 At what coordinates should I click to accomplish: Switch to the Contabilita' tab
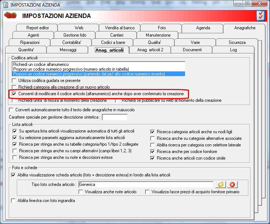[x=71, y=42]
